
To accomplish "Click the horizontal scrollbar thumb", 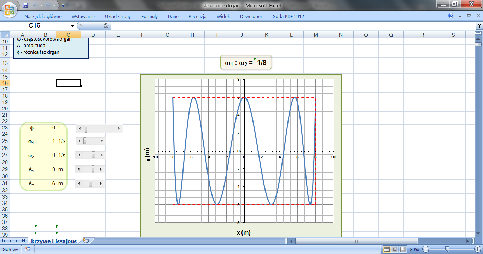I will [x=356, y=241].
